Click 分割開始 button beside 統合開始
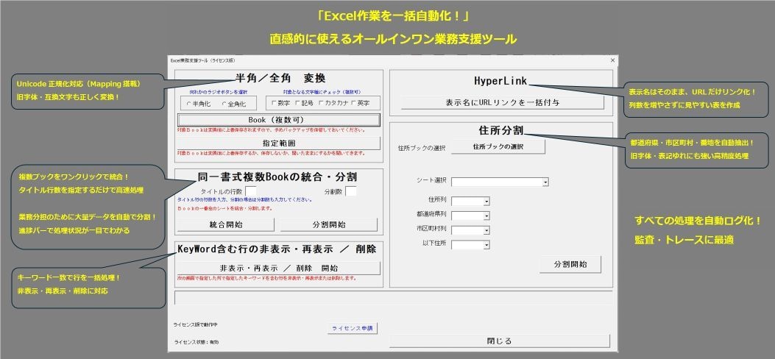Viewport: 775px width, 359px height. (x=329, y=224)
